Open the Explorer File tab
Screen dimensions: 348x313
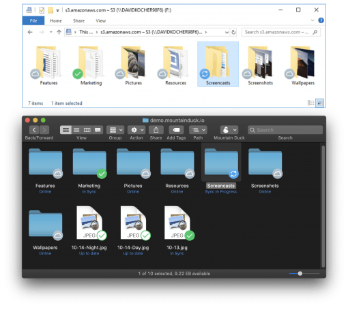point(33,20)
